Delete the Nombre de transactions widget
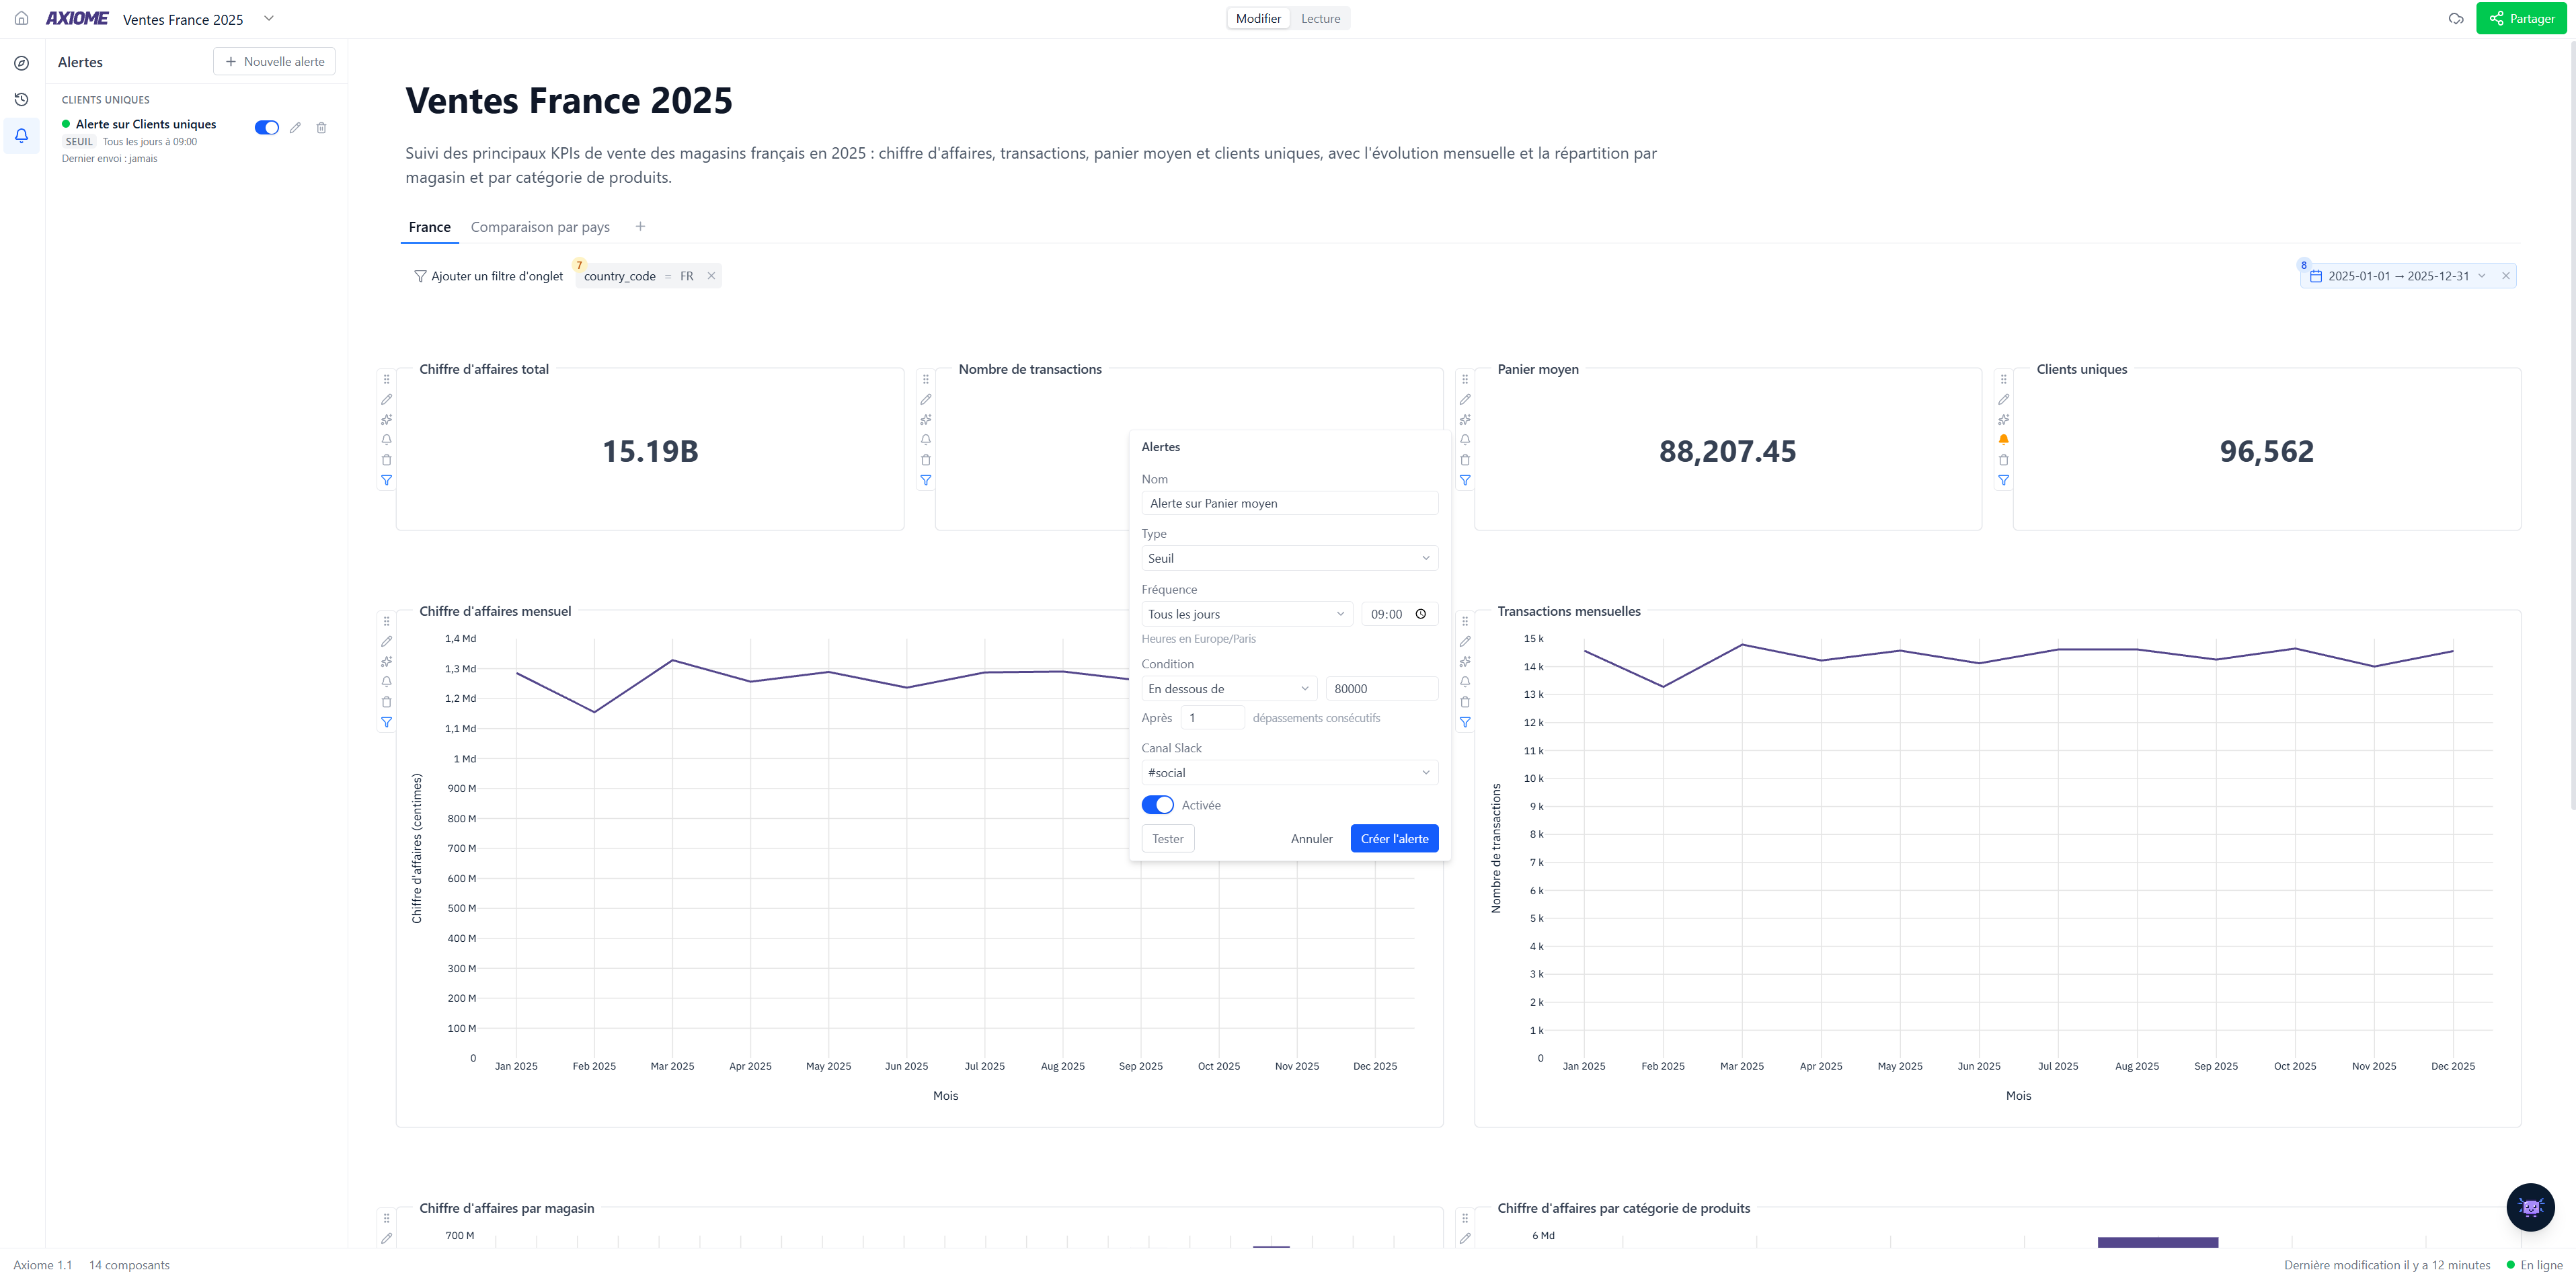This screenshot has width=2576, height=1276. click(x=925, y=460)
